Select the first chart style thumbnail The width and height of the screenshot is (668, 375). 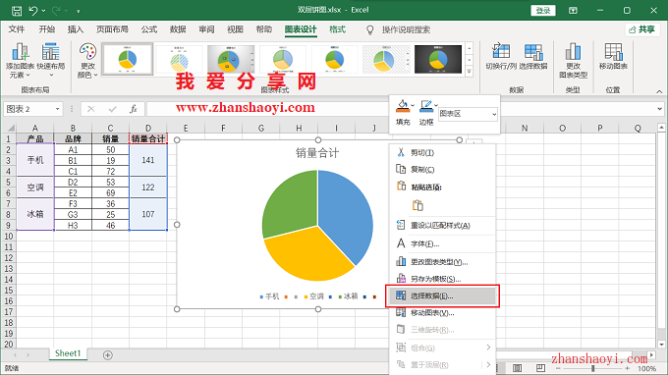pyautogui.click(x=128, y=59)
